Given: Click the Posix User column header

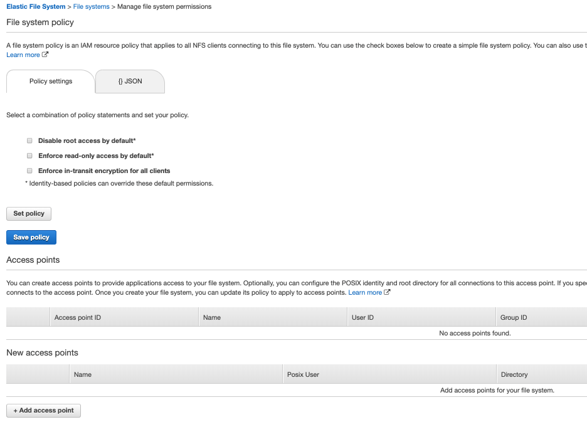Looking at the screenshot, I should [303, 375].
